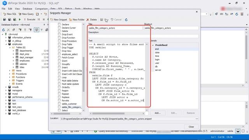Click the dbForge Studio app logo
This screenshot has height=140, width=249.
pos(5,3)
